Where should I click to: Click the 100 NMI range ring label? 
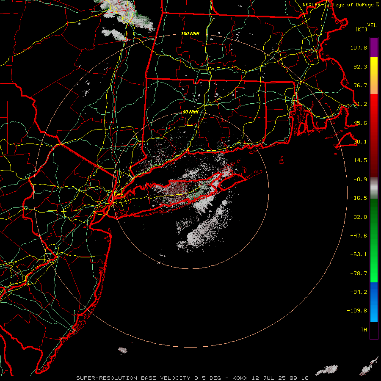pyautogui.click(x=190, y=33)
